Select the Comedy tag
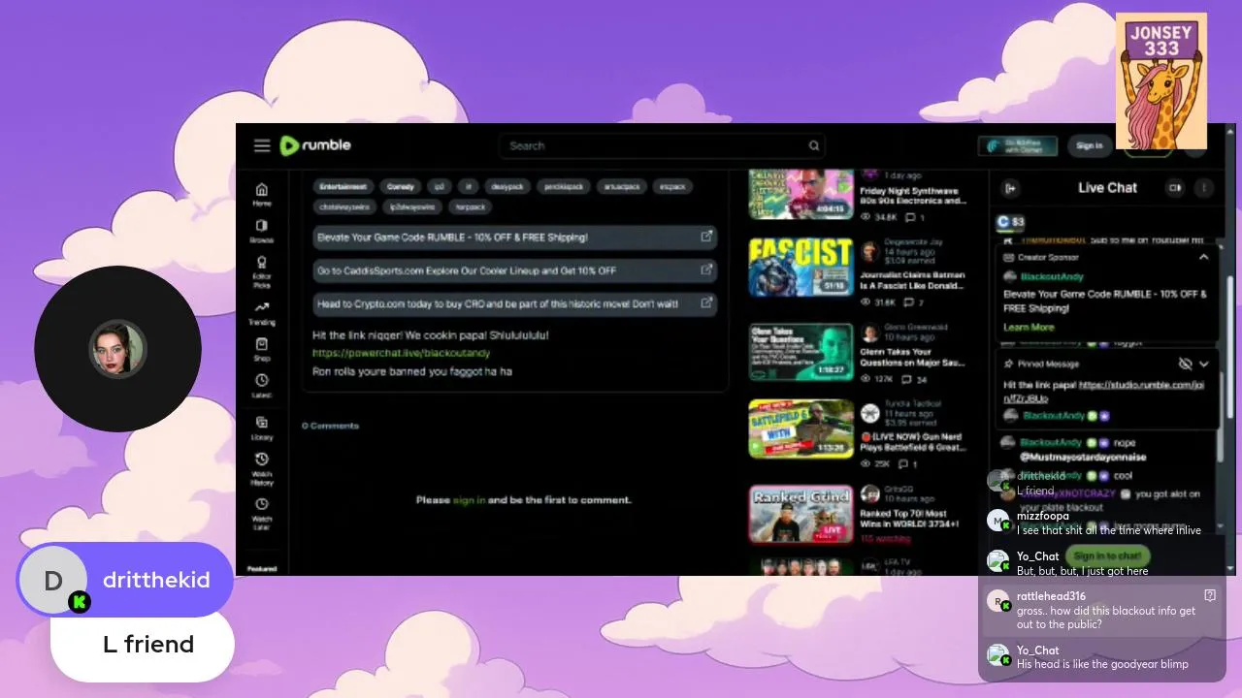This screenshot has height=698, width=1242. point(400,186)
